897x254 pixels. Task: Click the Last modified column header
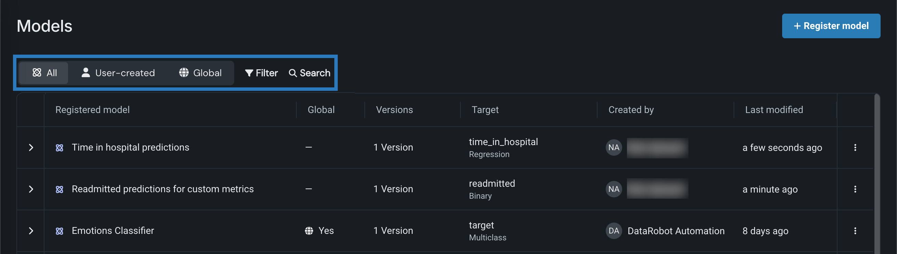click(774, 110)
